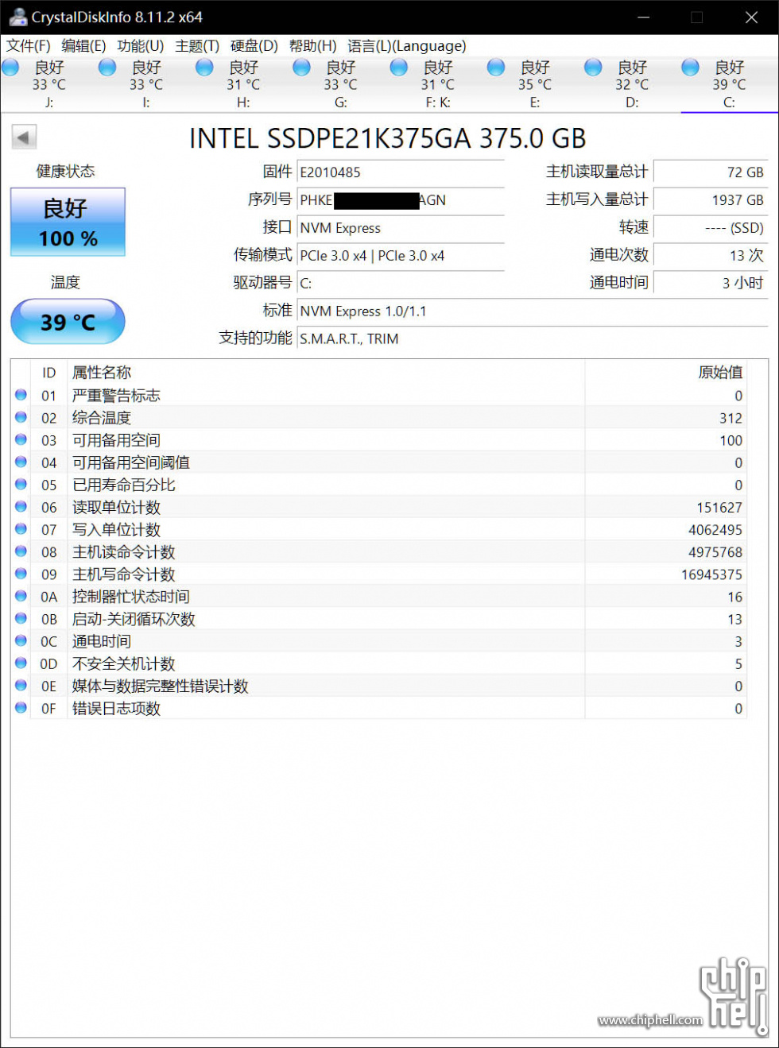Click host writes total value 1937 GB
Viewport: 779px width, 1048px height.
pos(711,200)
